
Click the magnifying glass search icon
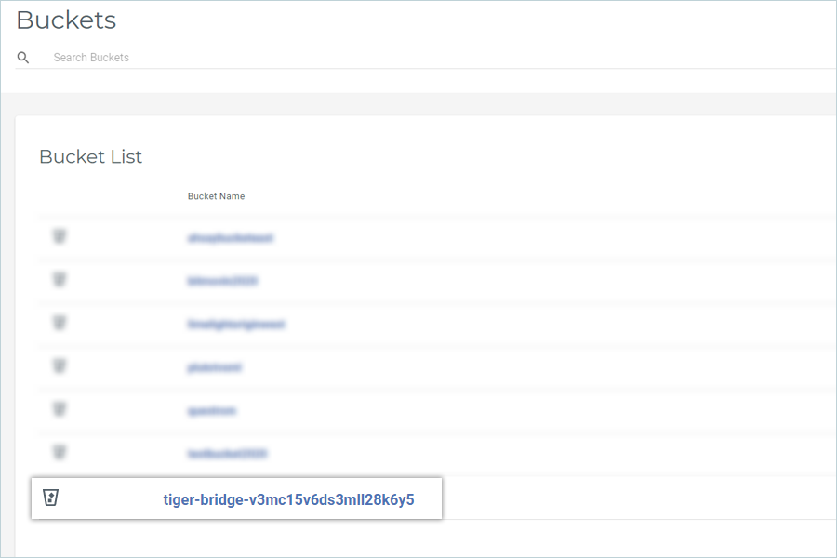click(23, 58)
